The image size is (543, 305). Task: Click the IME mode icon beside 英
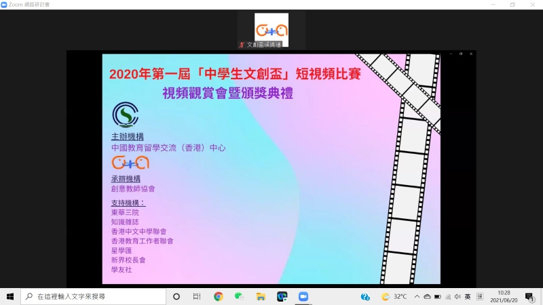click(x=480, y=297)
